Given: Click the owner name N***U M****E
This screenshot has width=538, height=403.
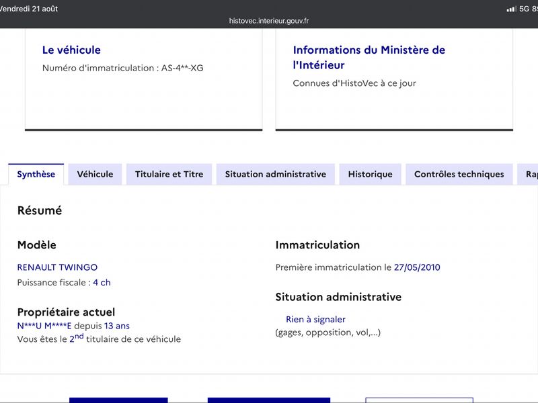Looking at the screenshot, I should pos(44,326).
